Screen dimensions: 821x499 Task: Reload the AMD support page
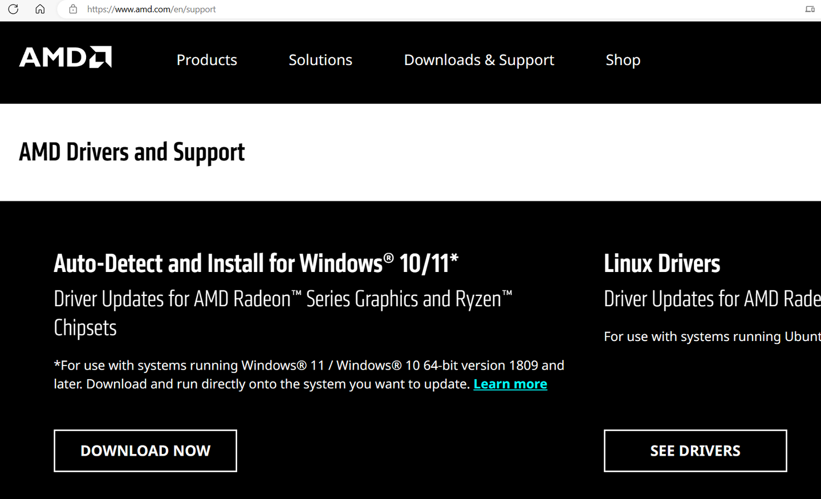[13, 9]
